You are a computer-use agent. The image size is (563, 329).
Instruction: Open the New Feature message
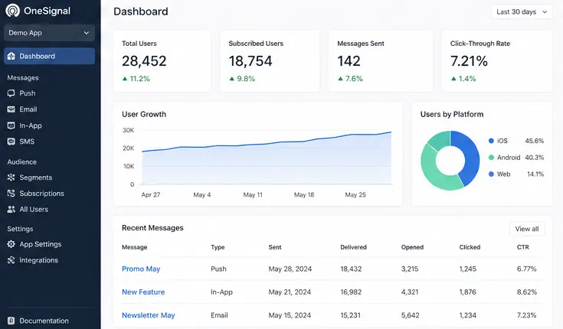[x=143, y=292]
